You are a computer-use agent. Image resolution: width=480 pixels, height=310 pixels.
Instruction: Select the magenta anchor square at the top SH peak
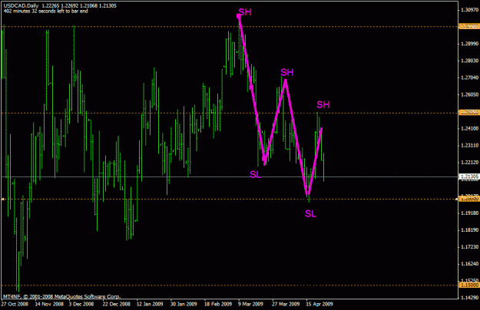(239, 16)
